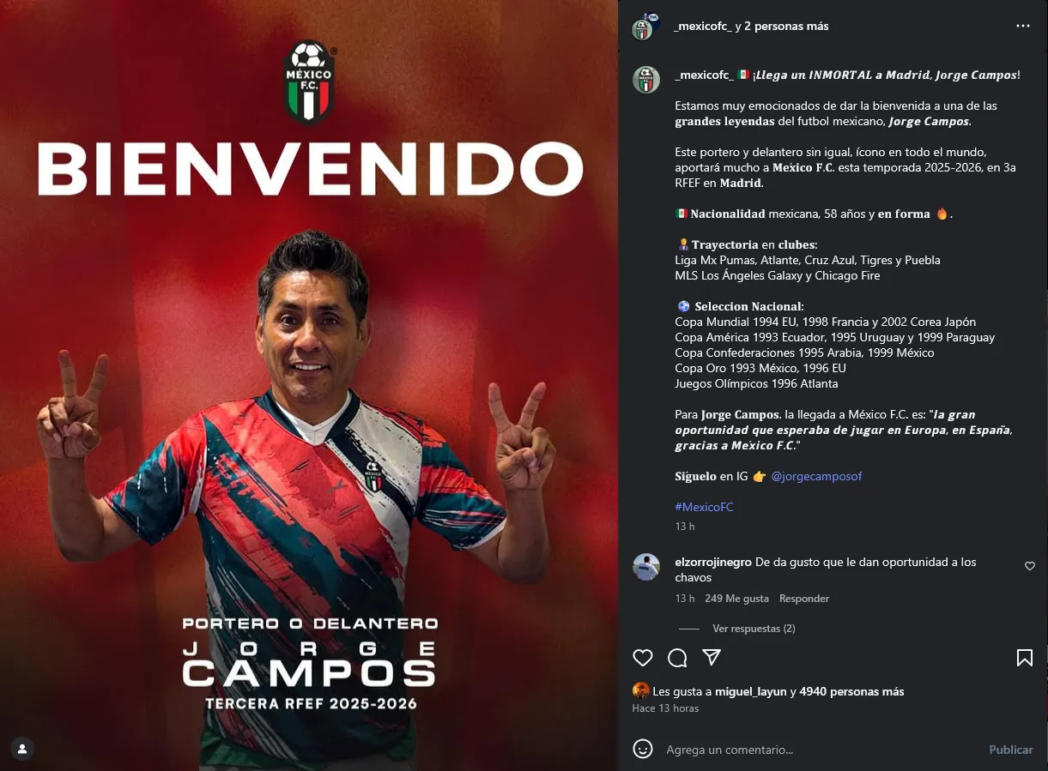This screenshot has height=771, width=1048.
Task: Click the Publicar button
Action: pyautogui.click(x=1010, y=750)
